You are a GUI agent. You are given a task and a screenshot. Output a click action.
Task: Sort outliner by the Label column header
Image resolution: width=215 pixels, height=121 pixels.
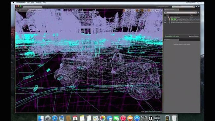point(168,15)
